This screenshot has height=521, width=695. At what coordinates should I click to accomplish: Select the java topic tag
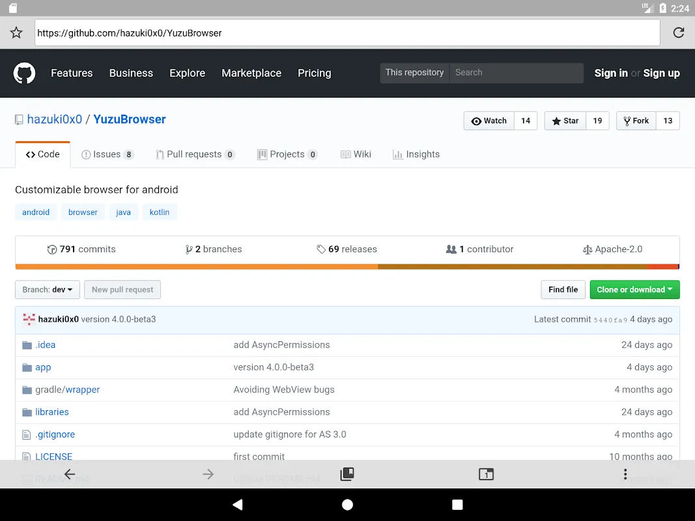(x=123, y=212)
